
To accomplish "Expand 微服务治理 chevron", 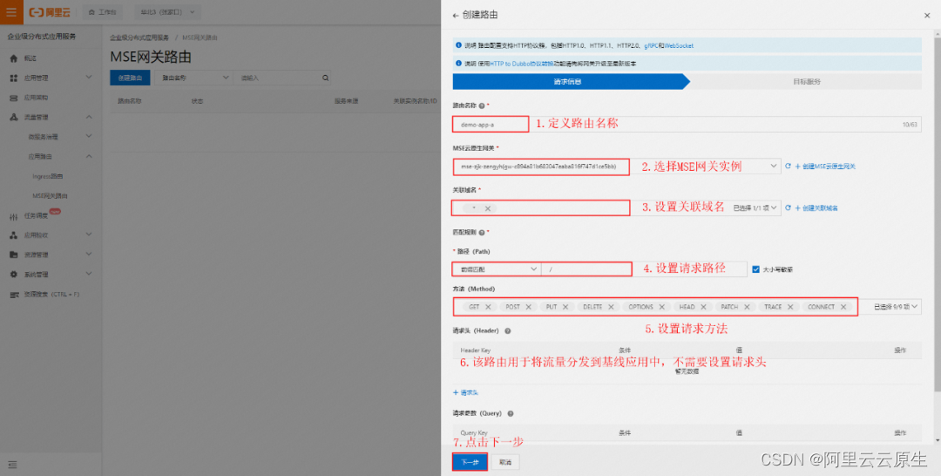I will pos(89,136).
